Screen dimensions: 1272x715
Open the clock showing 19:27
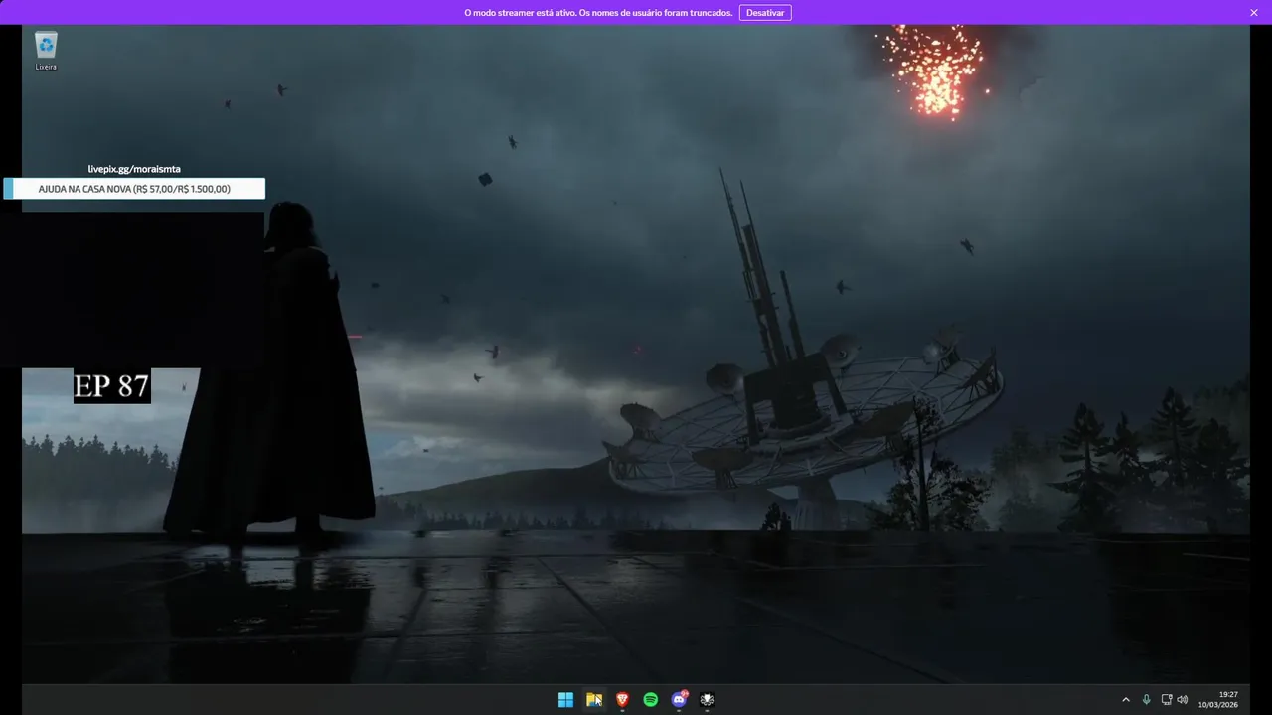[x=1218, y=700]
